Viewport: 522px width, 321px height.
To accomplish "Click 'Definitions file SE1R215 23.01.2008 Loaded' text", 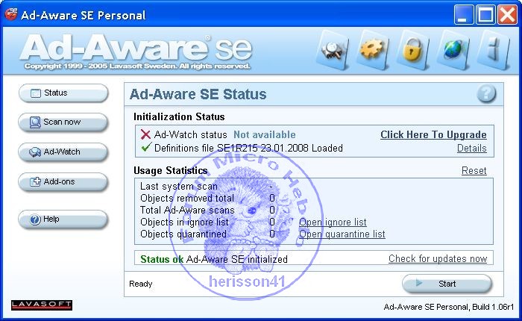I will [248, 148].
